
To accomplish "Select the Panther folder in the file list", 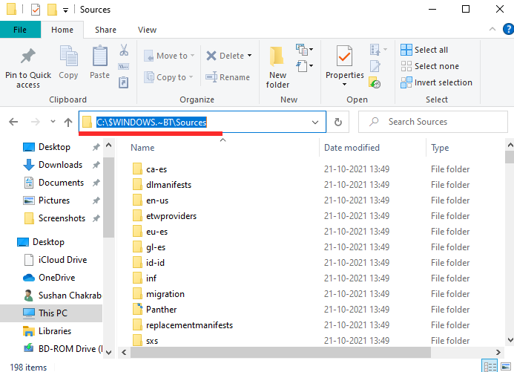I will coord(160,310).
